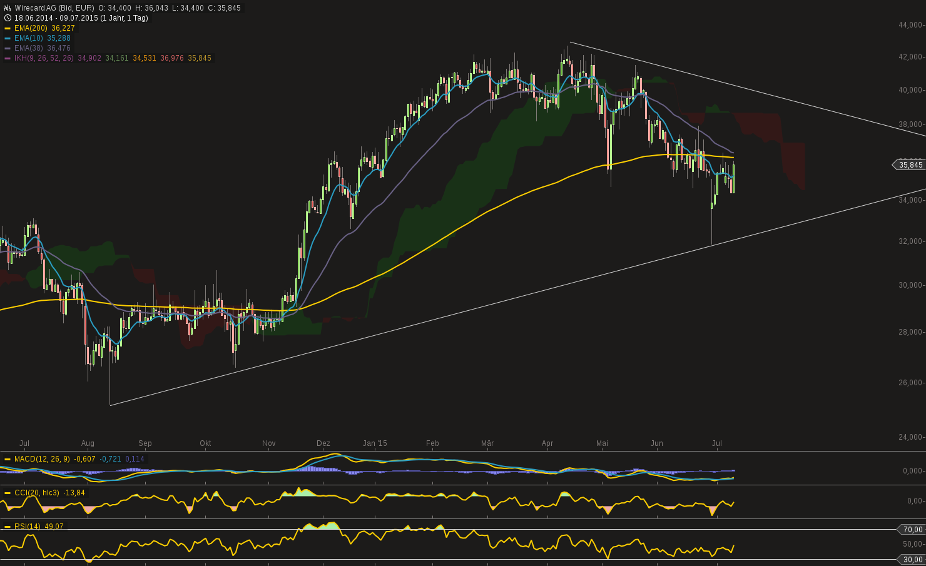The image size is (926, 566).
Task: Click the 24,000 price axis label
Action: [911, 437]
